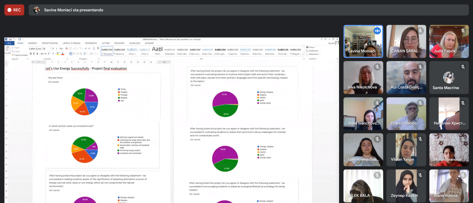Click the Save icon in Word's quick access toolbar
Image resolution: width=473 pixels, height=203 pixels.
pos(10,39)
